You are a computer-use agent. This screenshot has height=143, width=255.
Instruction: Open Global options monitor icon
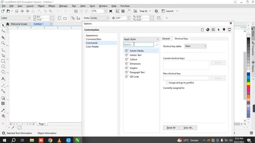click(229, 30)
